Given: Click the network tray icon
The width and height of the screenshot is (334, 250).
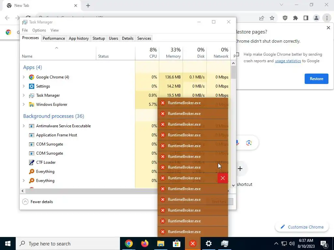Looking at the screenshot, I should pos(284,243).
